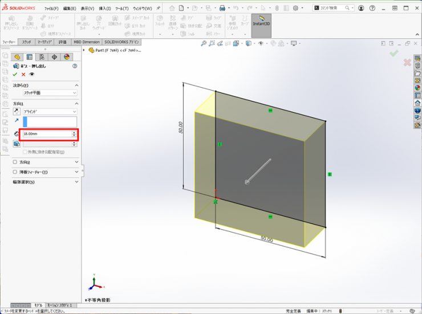Open the Options gear in the top toolbar
The image size is (422, 314).
295,8
